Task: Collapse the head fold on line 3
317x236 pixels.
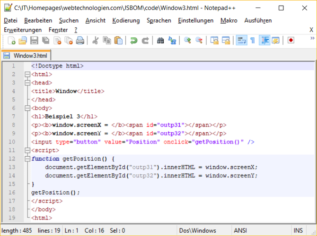Action: [x=27, y=83]
